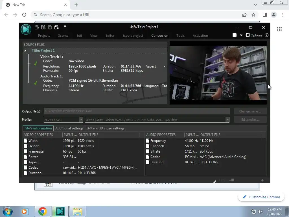The image size is (289, 217).
Task: Select the audio Codec row's page icon
Action: coord(147,157)
